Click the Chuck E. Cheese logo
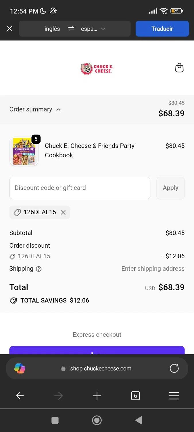 (x=97, y=69)
